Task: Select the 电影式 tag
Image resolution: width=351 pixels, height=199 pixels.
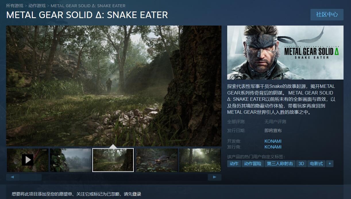Action: click(316, 164)
